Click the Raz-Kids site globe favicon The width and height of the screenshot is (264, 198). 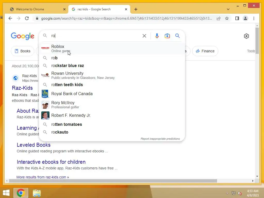pos(15,78)
